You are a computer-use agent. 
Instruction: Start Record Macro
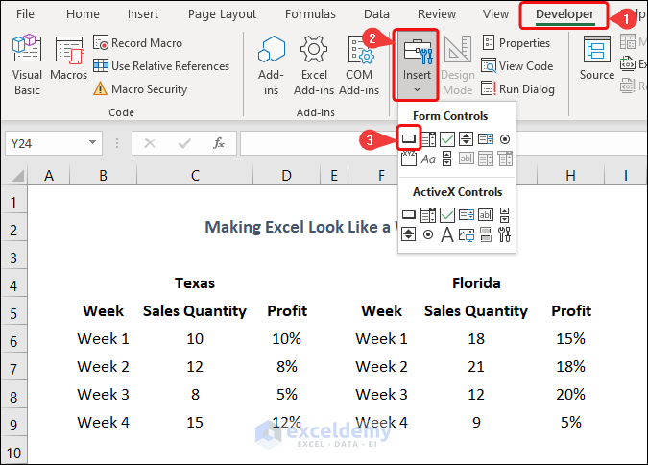coord(137,43)
